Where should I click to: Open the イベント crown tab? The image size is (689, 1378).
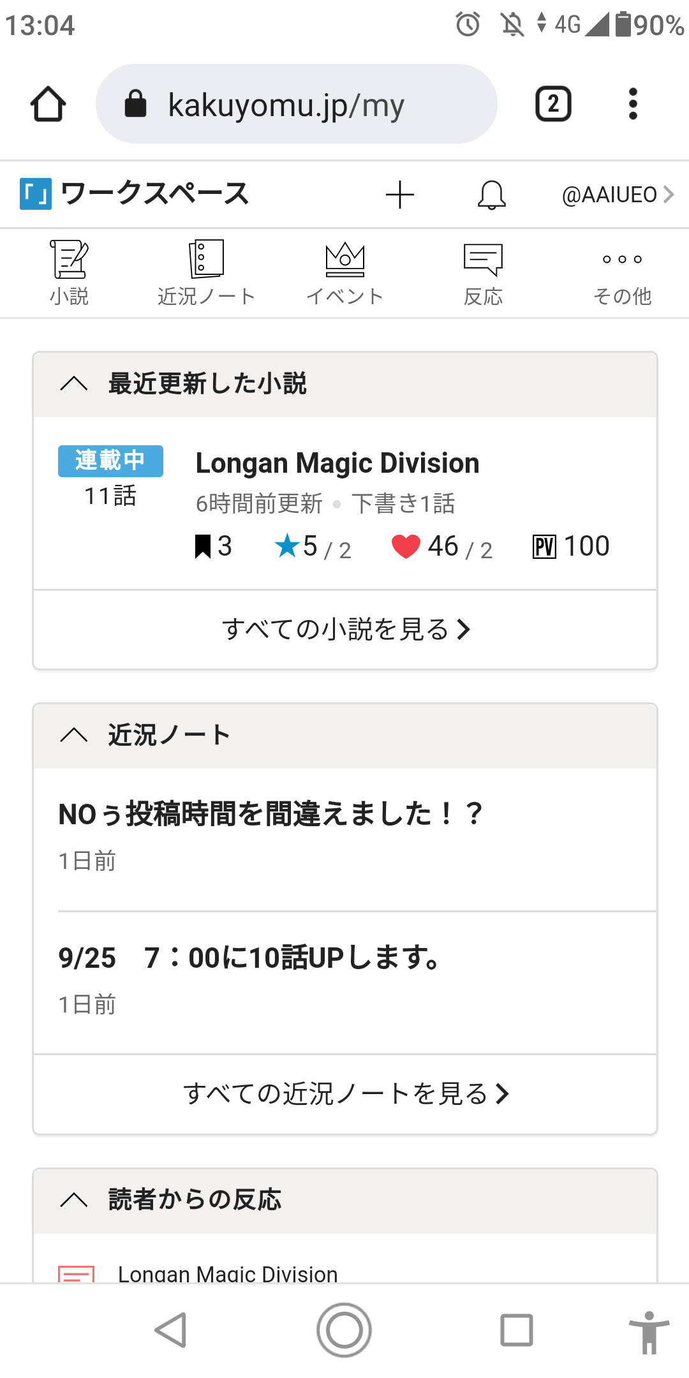coord(344,273)
